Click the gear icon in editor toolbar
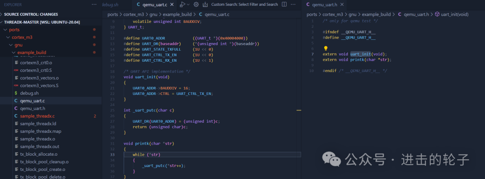Image resolution: width=485 pixels, height=179 pixels. [196, 4]
